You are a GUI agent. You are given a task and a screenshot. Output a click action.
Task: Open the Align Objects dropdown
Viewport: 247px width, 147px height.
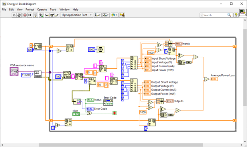tap(98, 15)
